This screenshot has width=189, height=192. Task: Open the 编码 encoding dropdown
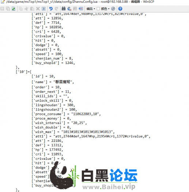click(x=91, y=9)
